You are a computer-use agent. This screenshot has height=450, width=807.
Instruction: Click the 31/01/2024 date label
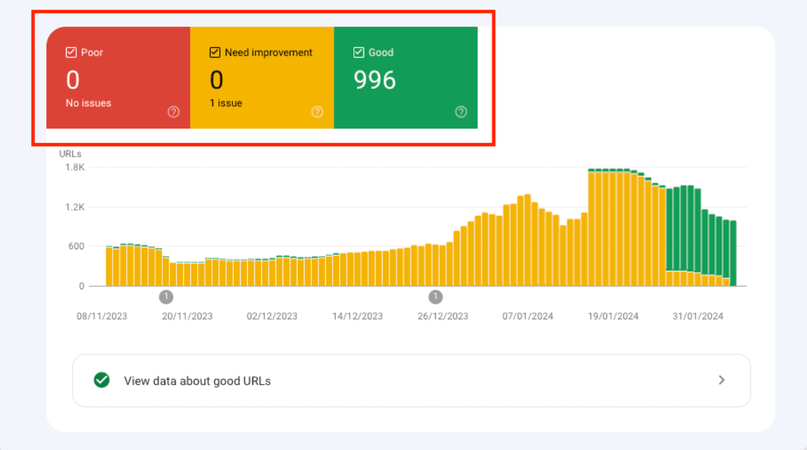pyautogui.click(x=698, y=316)
